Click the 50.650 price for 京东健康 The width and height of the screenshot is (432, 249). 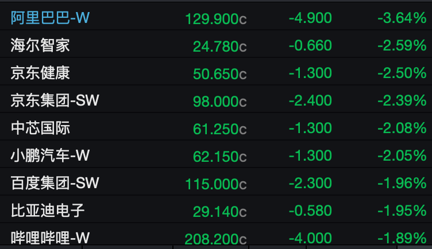click(x=215, y=74)
